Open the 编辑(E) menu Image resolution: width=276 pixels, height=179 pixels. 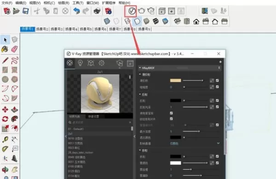click(x=21, y=3)
